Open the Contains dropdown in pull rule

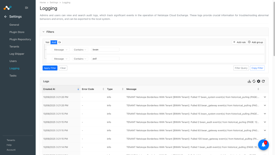point(80,59)
